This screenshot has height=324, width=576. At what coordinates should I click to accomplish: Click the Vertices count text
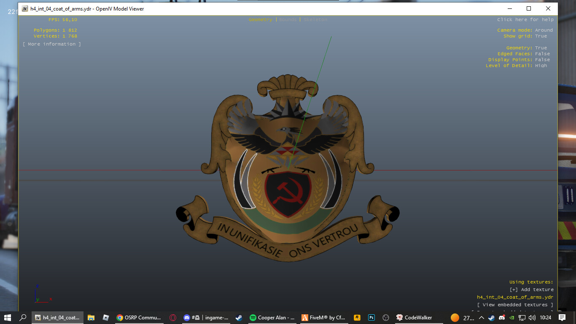point(55,36)
